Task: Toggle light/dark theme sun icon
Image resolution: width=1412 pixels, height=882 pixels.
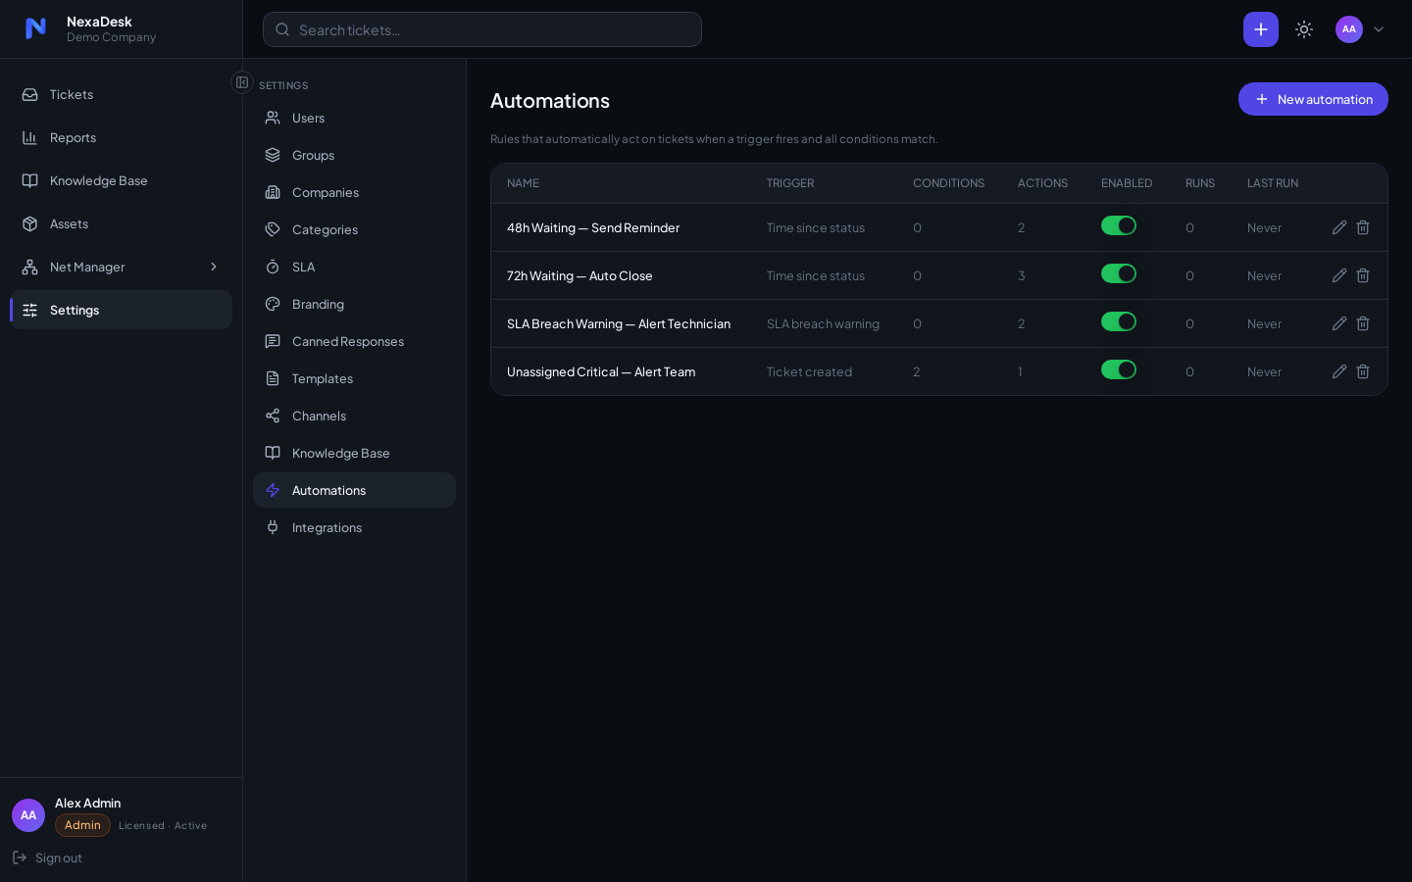Action: tap(1304, 29)
